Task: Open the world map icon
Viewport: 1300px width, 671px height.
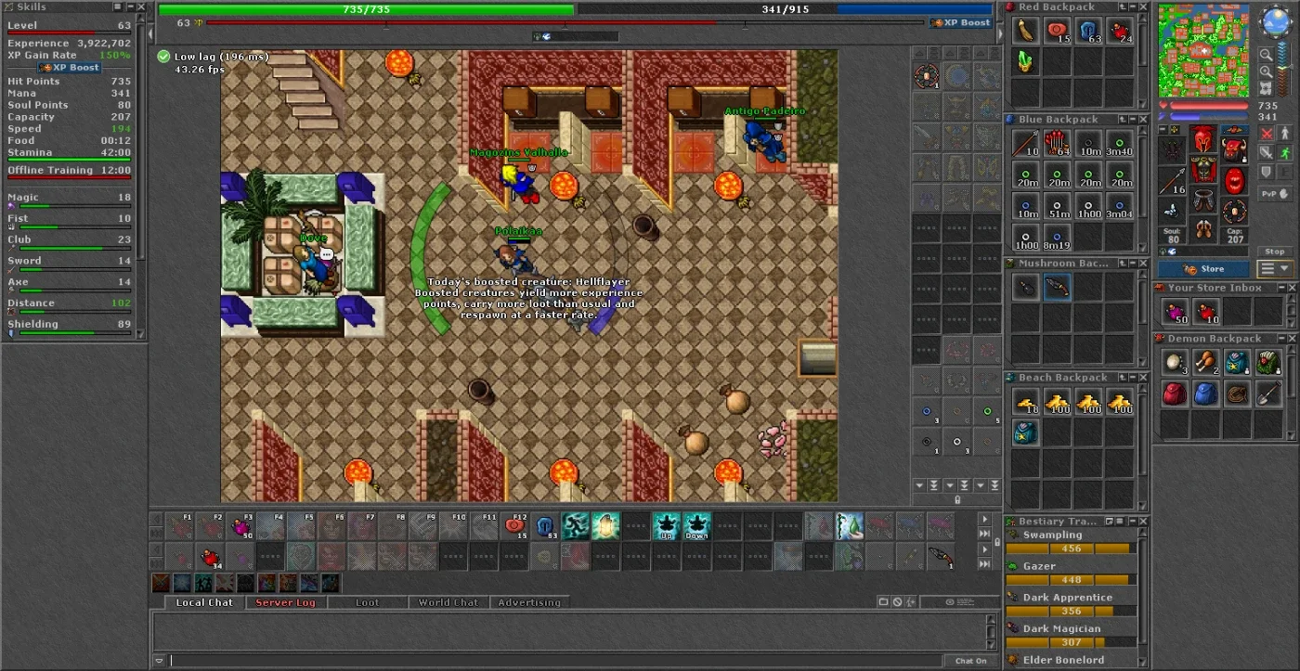Action: point(1266,89)
